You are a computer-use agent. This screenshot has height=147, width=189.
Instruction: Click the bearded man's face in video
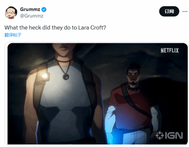tap(133, 76)
